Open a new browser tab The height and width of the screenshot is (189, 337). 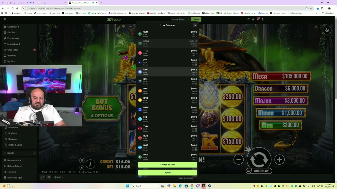[x=101, y=3]
